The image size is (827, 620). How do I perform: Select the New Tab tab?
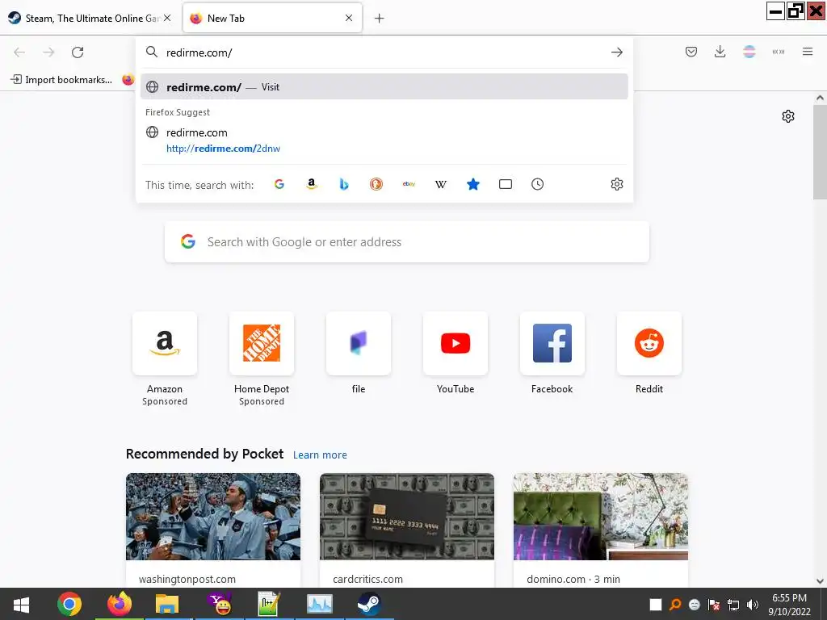273,18
